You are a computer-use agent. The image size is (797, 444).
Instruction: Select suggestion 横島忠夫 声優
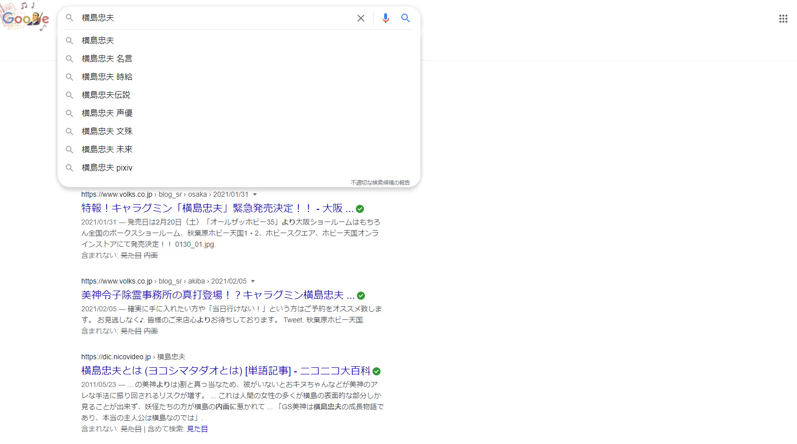pos(239,113)
